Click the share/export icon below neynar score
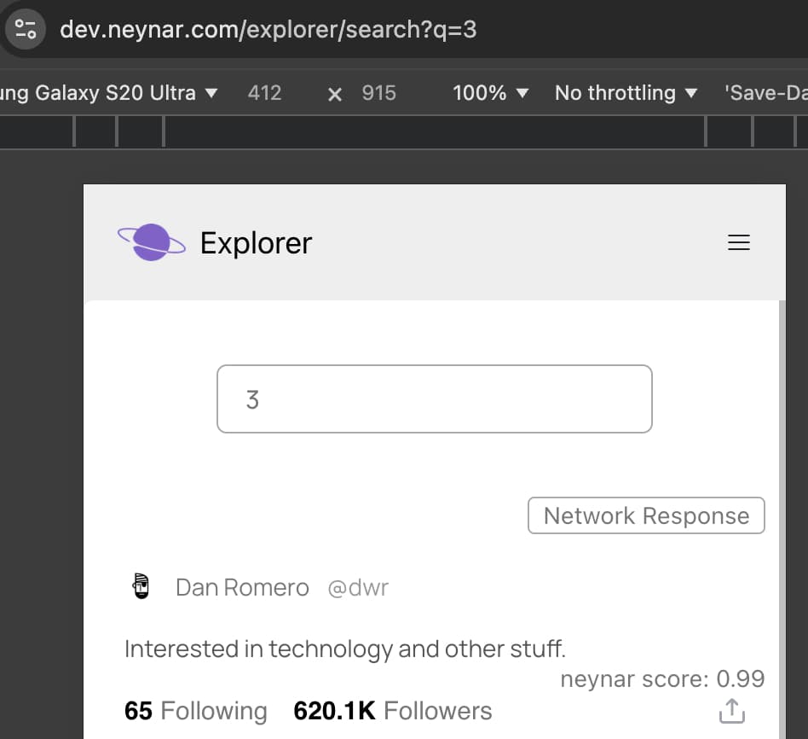This screenshot has width=808, height=739. pyautogui.click(x=731, y=710)
